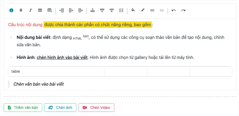
Task: Delete the current table column
Action: 80,10
